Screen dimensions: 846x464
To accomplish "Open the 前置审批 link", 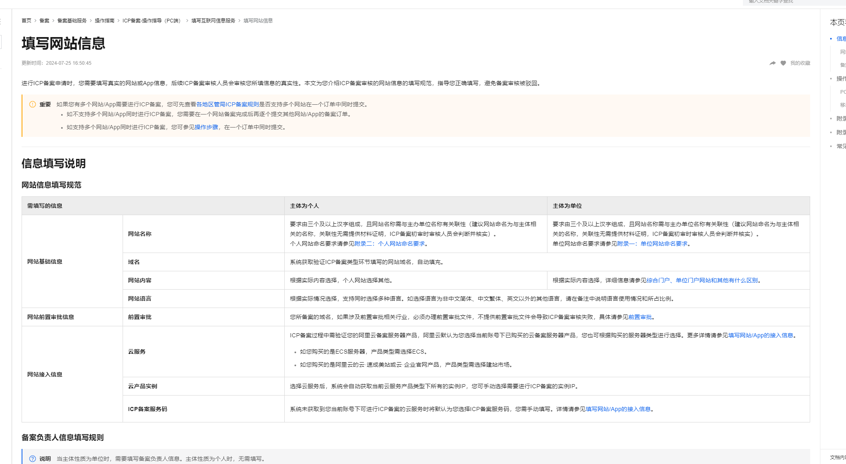I will 640,317.
